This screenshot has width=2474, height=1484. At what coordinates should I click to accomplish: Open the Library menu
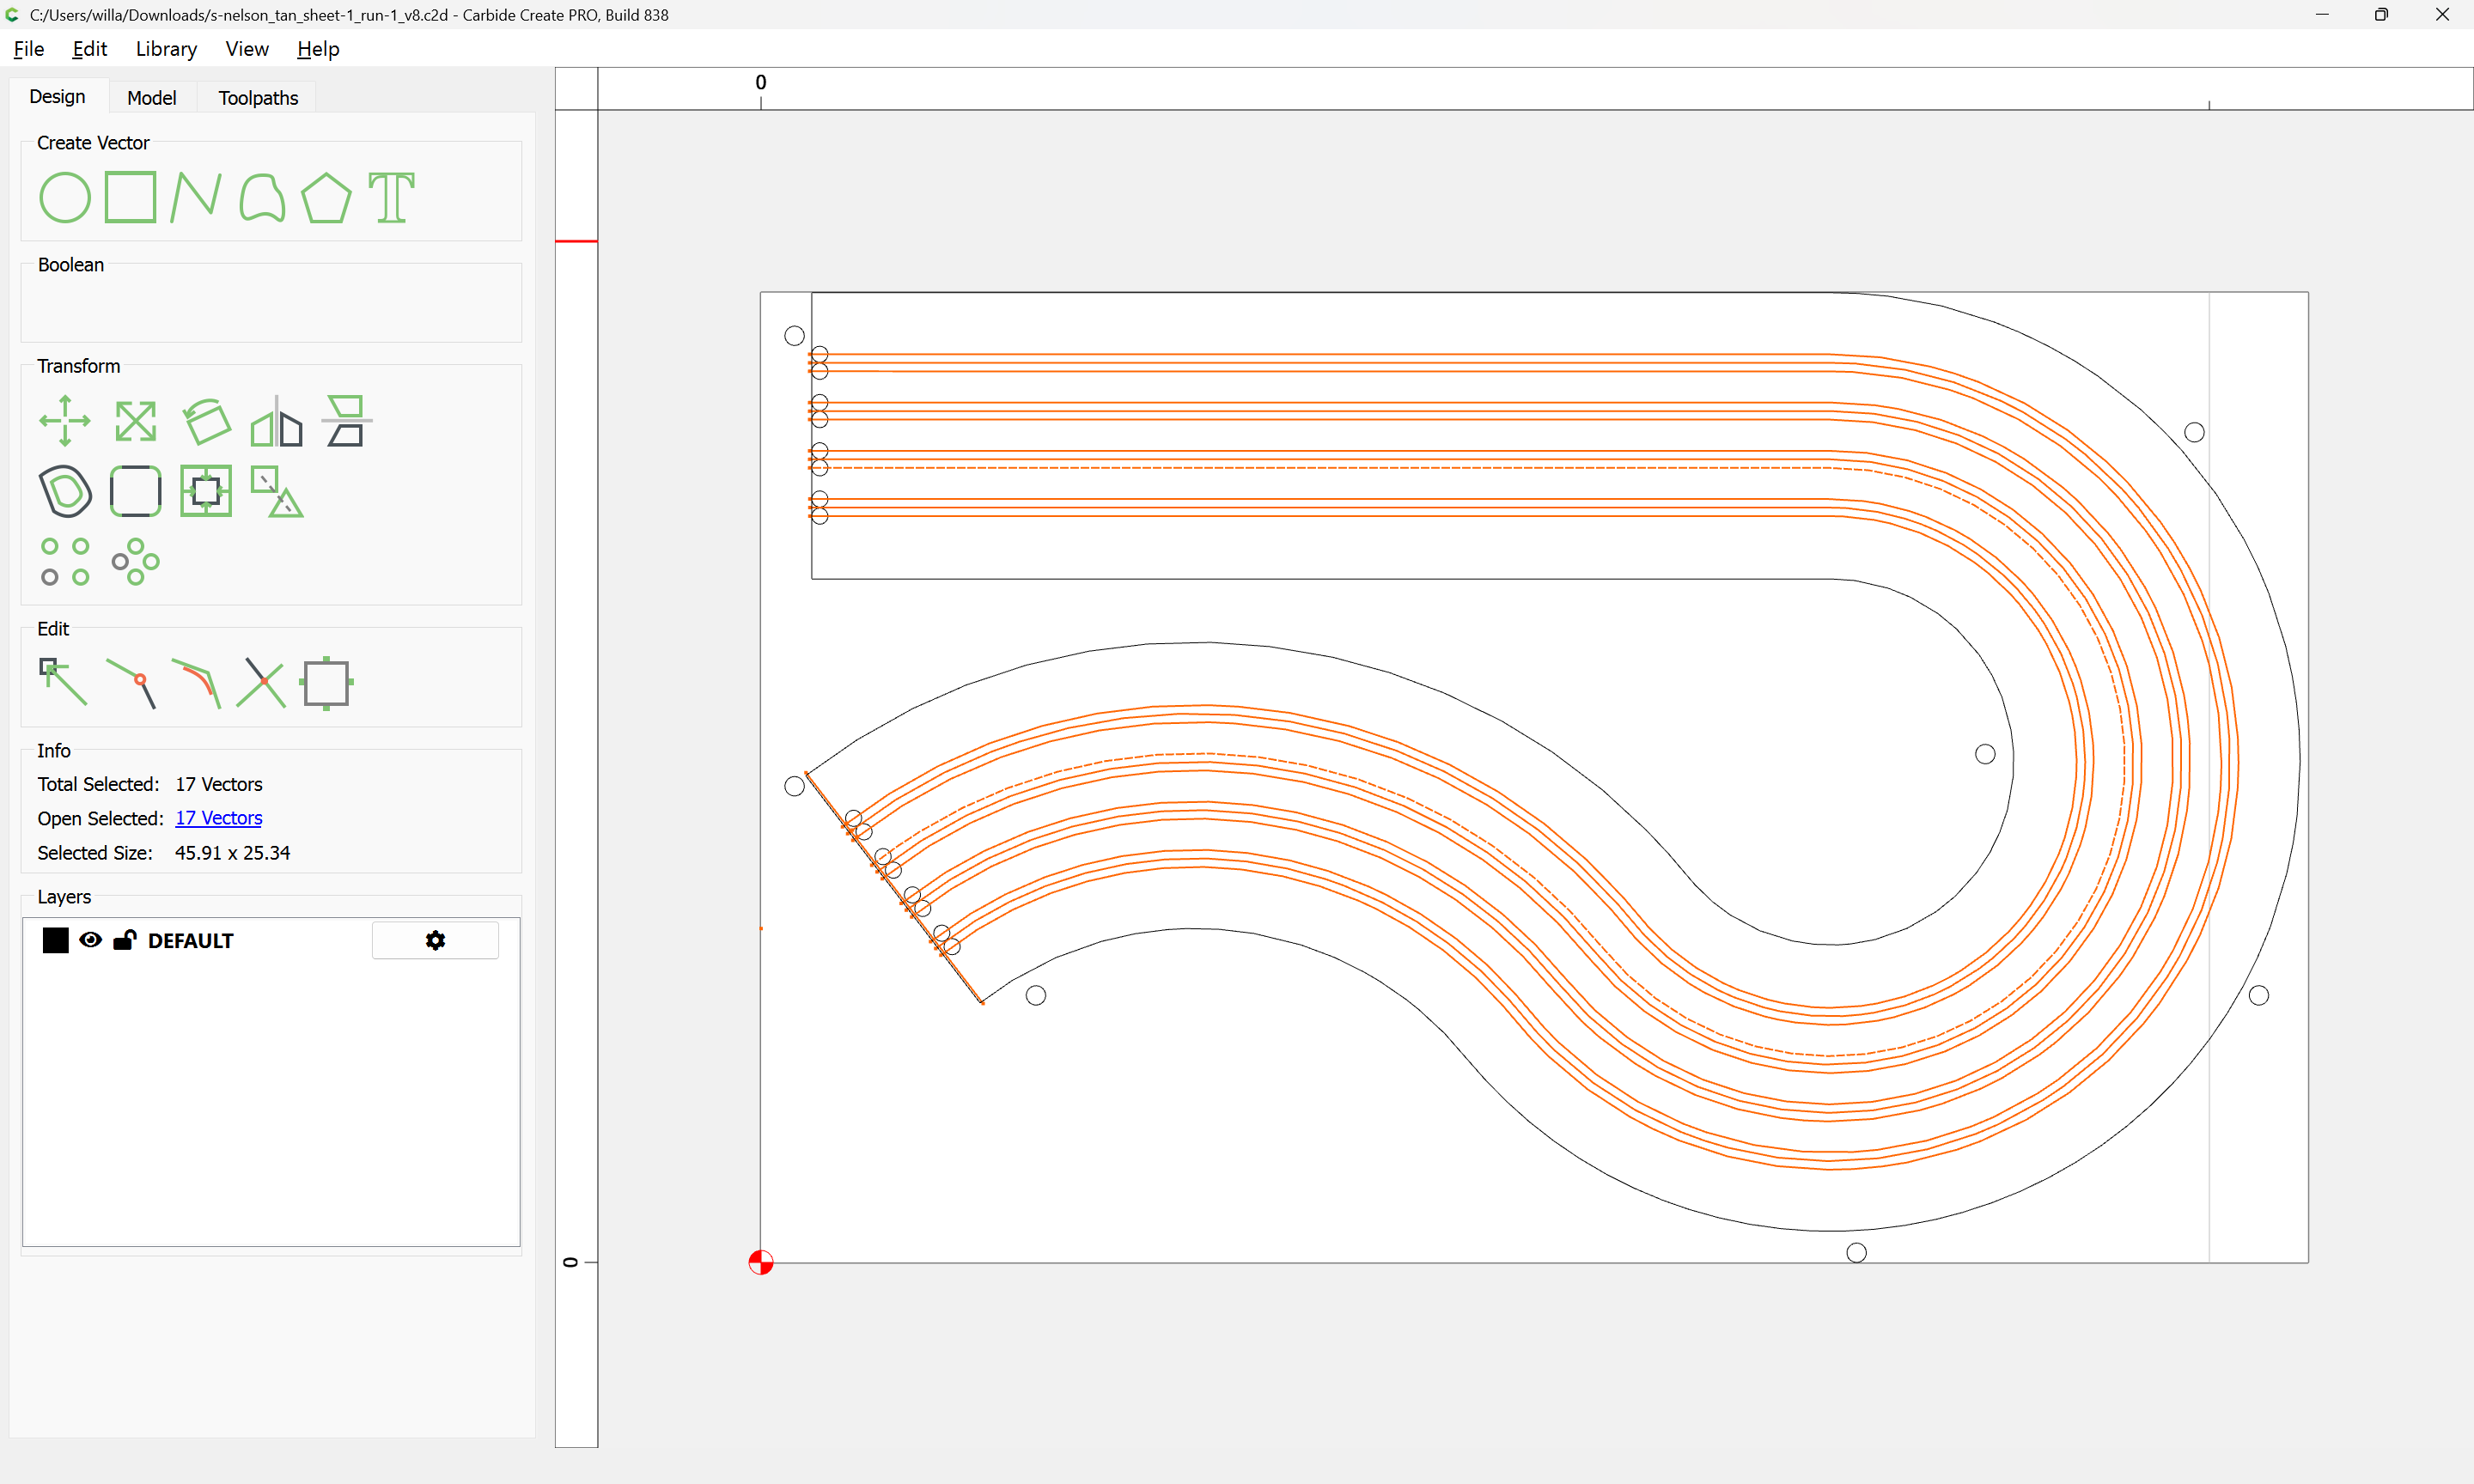coord(166,49)
